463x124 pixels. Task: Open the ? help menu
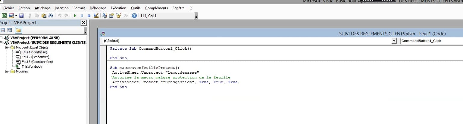[x=191, y=8]
